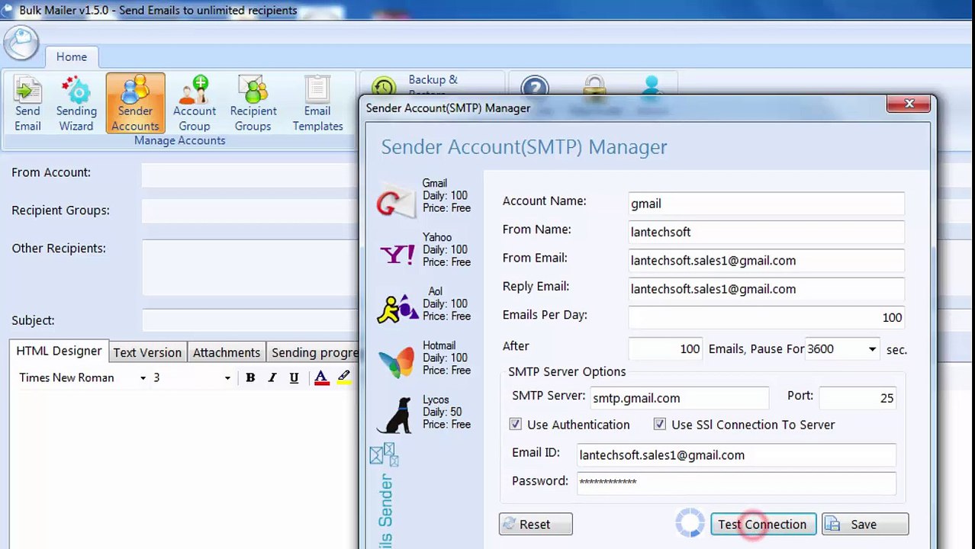This screenshot has width=975, height=549.
Task: Click the Recipient Groups field in main window
Action: 250,211
